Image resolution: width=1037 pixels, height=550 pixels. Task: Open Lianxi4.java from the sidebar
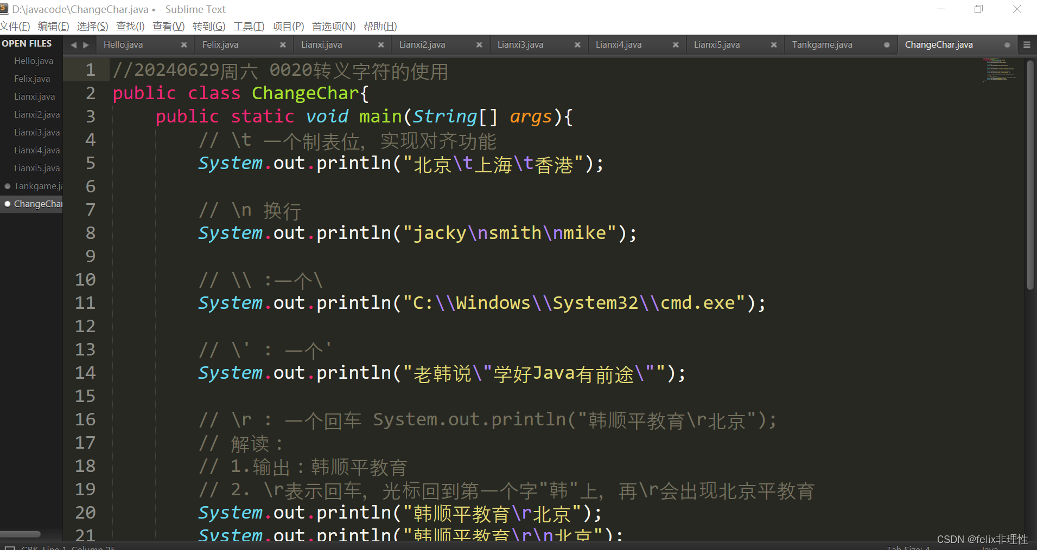tap(37, 150)
